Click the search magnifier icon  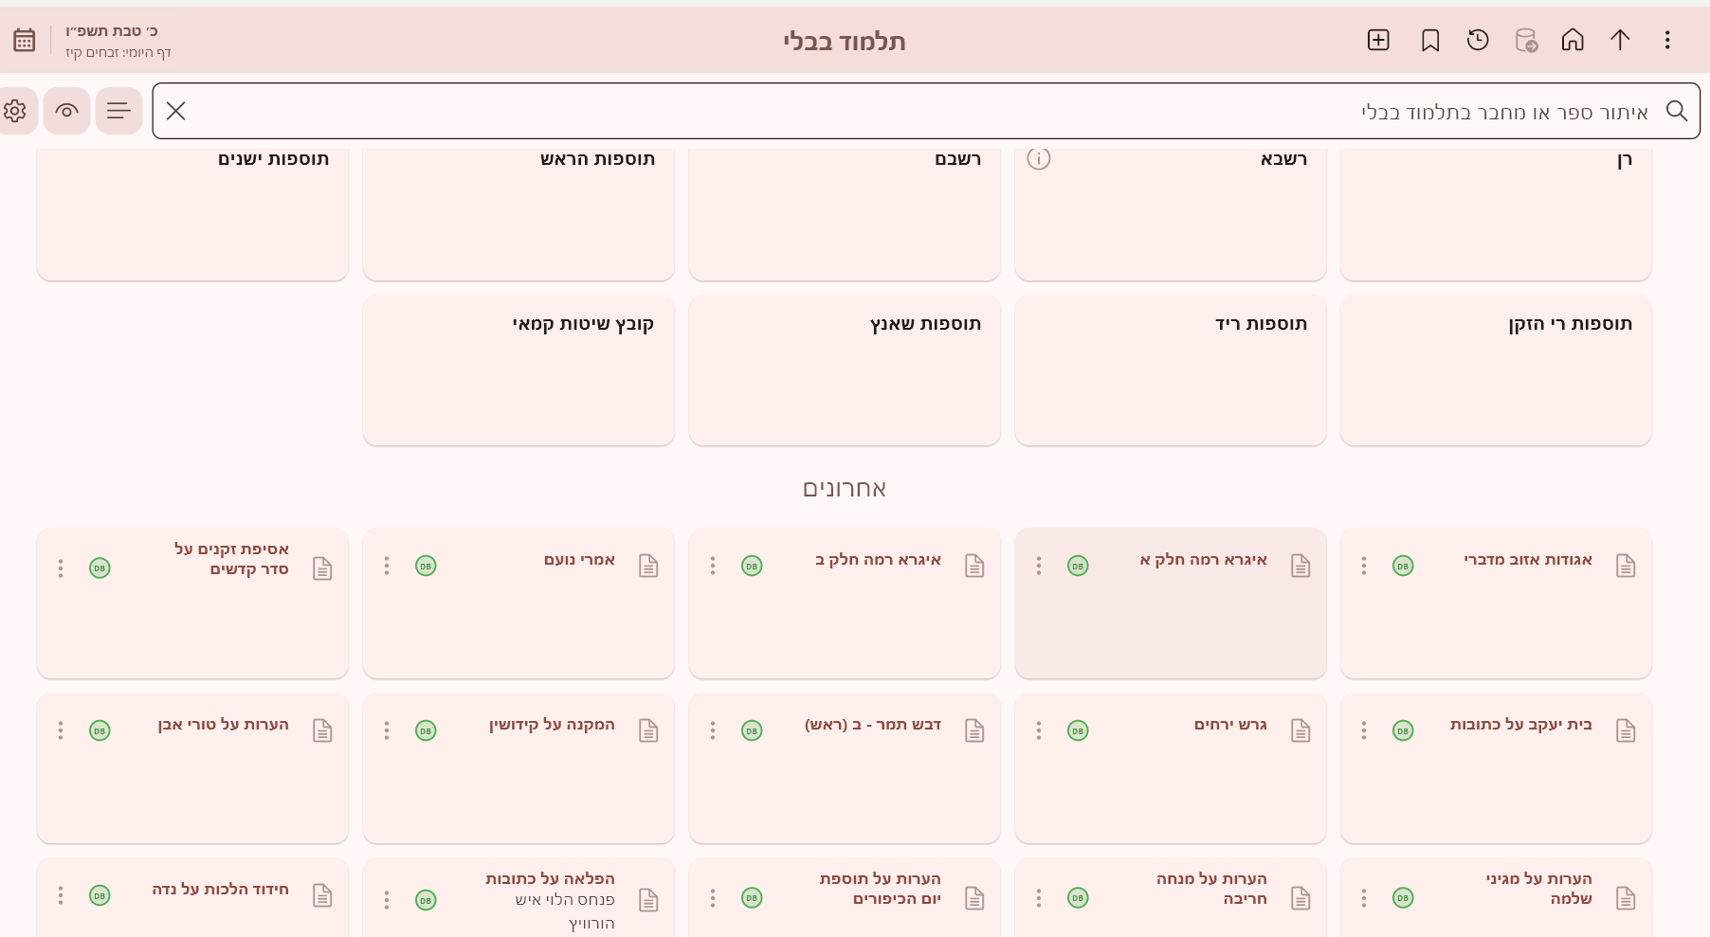click(x=1677, y=111)
